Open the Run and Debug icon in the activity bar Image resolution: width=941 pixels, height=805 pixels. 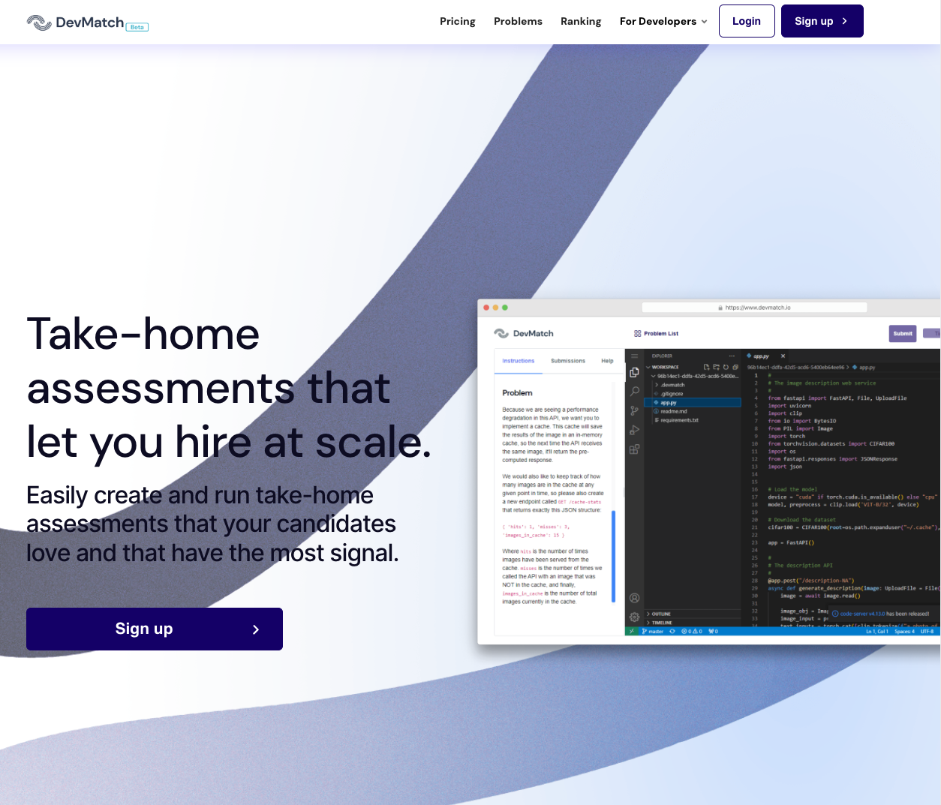coord(635,430)
